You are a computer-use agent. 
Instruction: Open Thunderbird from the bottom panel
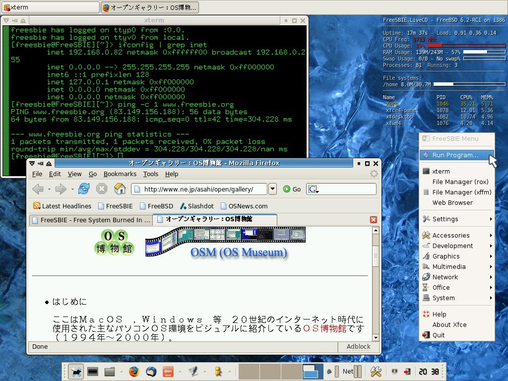[x=151, y=372]
